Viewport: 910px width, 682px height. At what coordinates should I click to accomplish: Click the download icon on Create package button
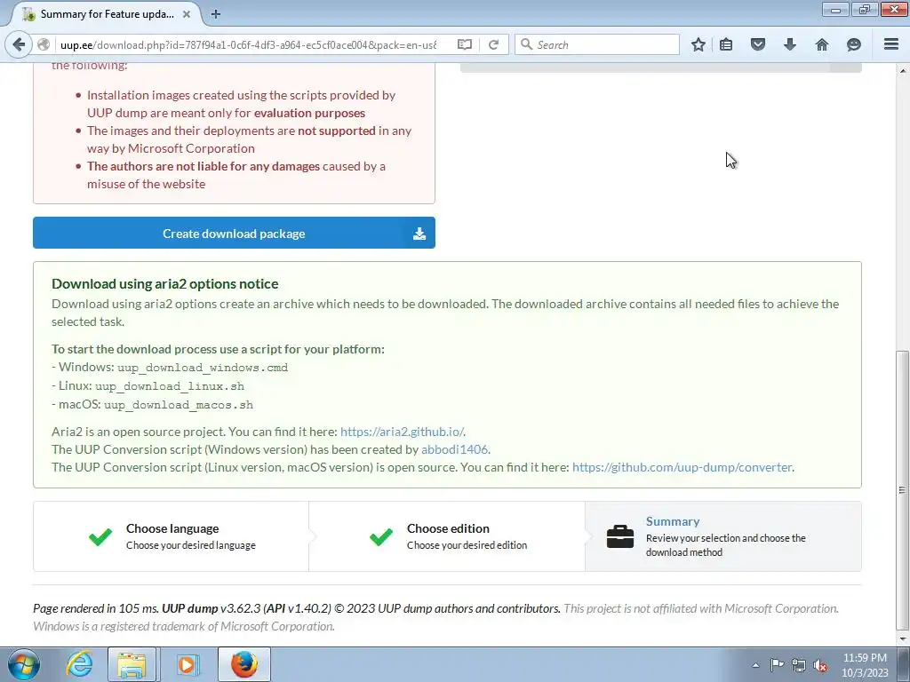(x=419, y=234)
